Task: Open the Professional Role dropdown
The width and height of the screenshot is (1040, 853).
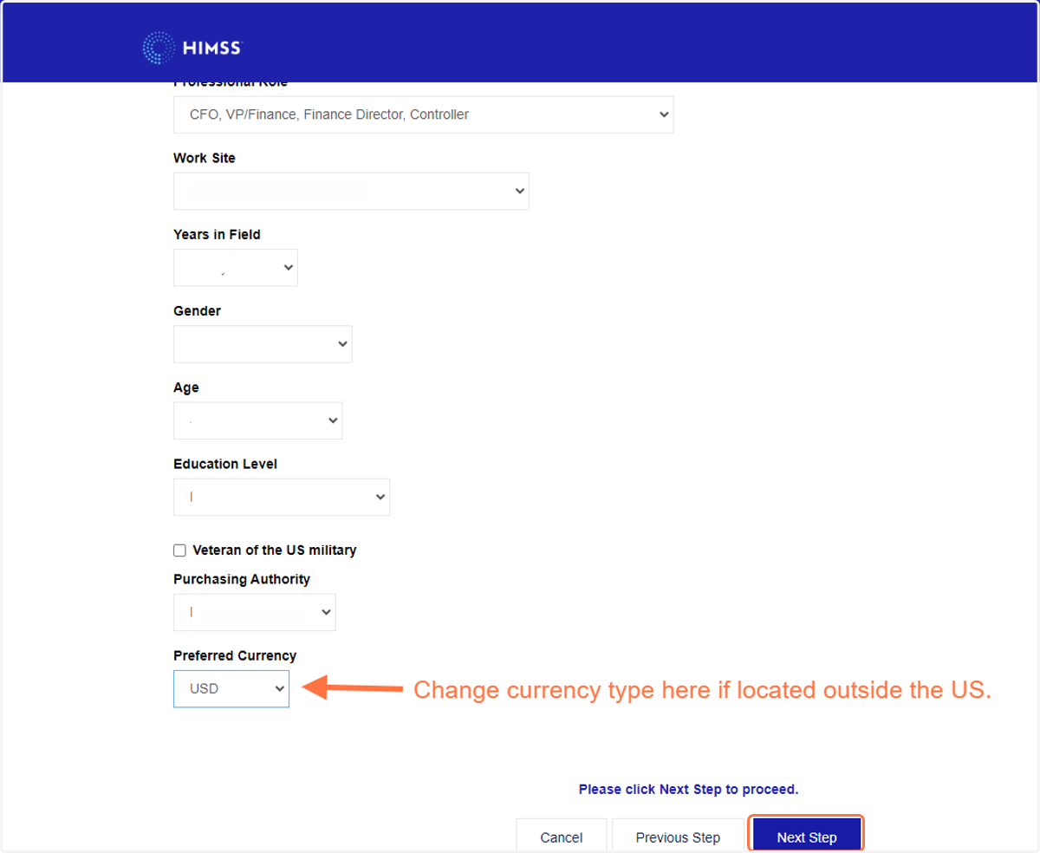Action: (x=423, y=114)
